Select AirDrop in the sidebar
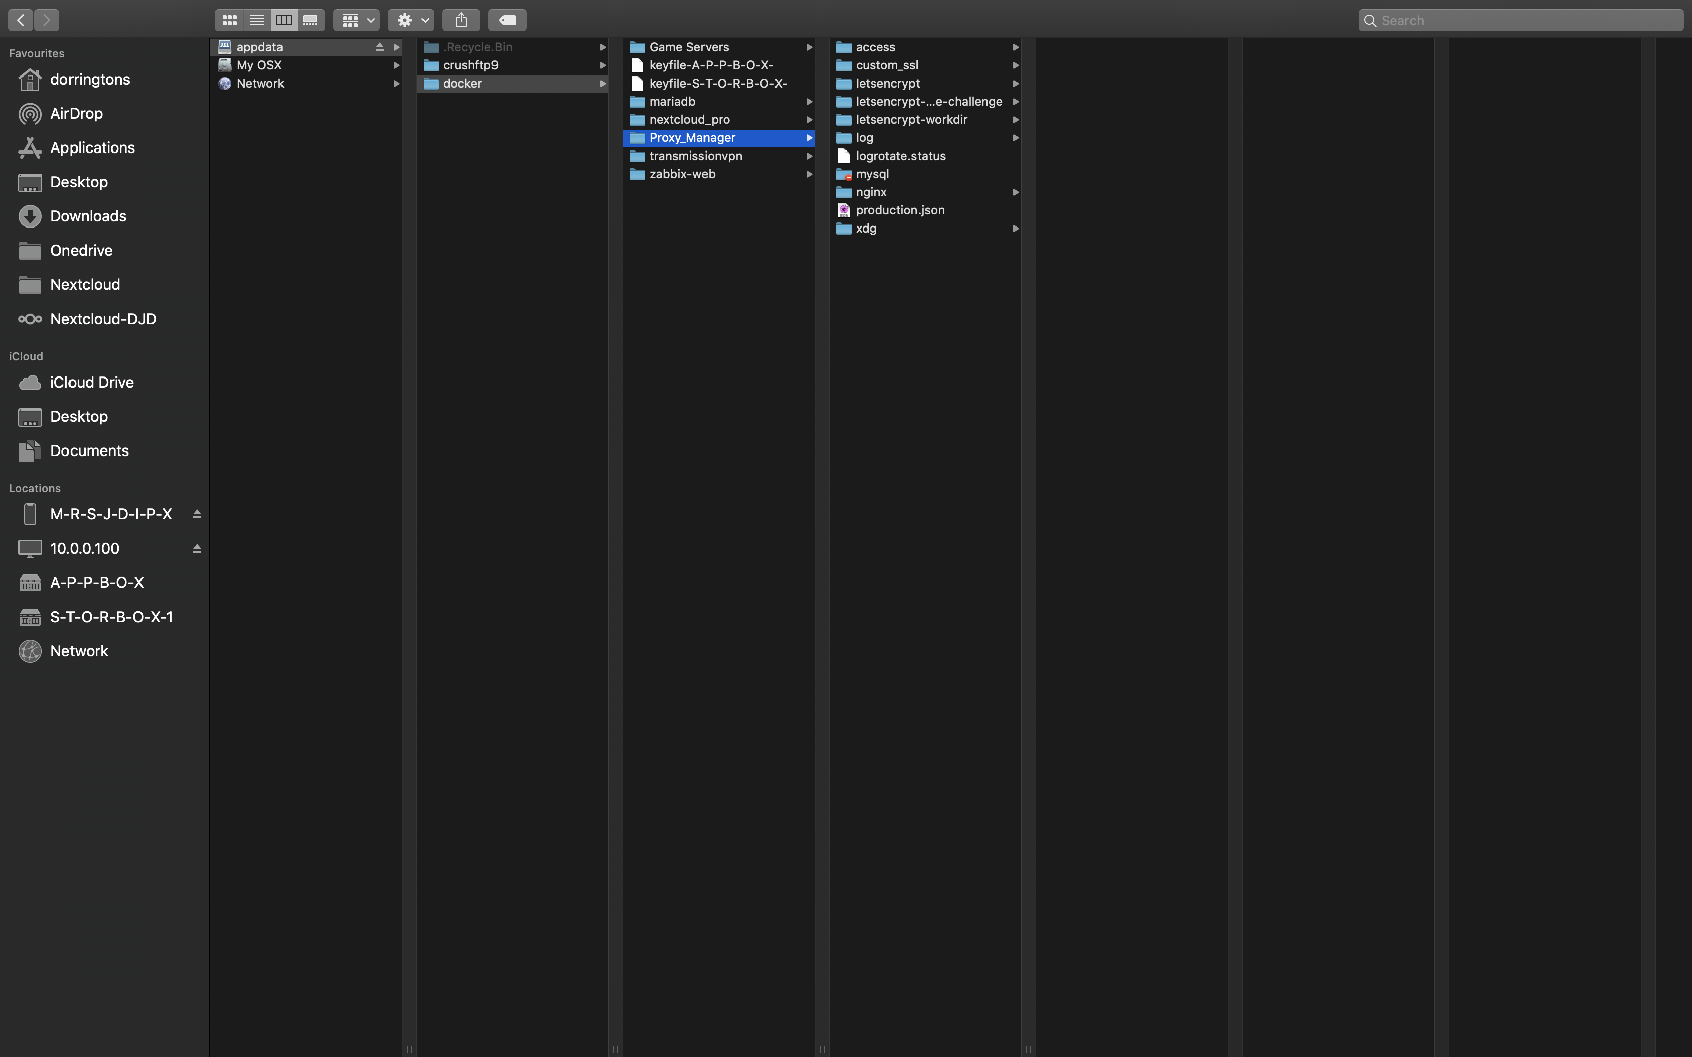The image size is (1692, 1057). [x=77, y=113]
